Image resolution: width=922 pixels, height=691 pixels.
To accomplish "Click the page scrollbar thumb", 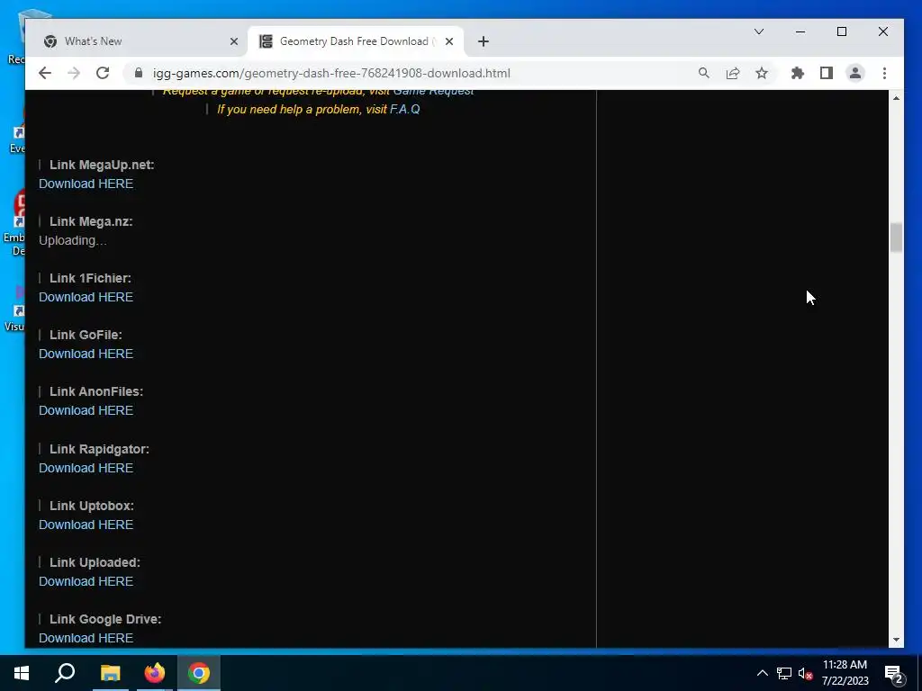I will pos(896,238).
